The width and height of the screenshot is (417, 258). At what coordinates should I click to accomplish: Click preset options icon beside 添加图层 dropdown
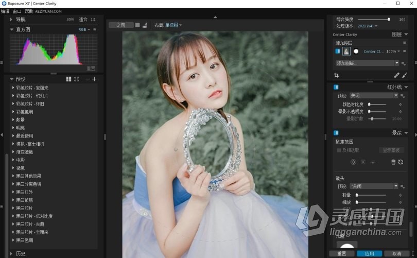pyautogui.click(x=404, y=63)
